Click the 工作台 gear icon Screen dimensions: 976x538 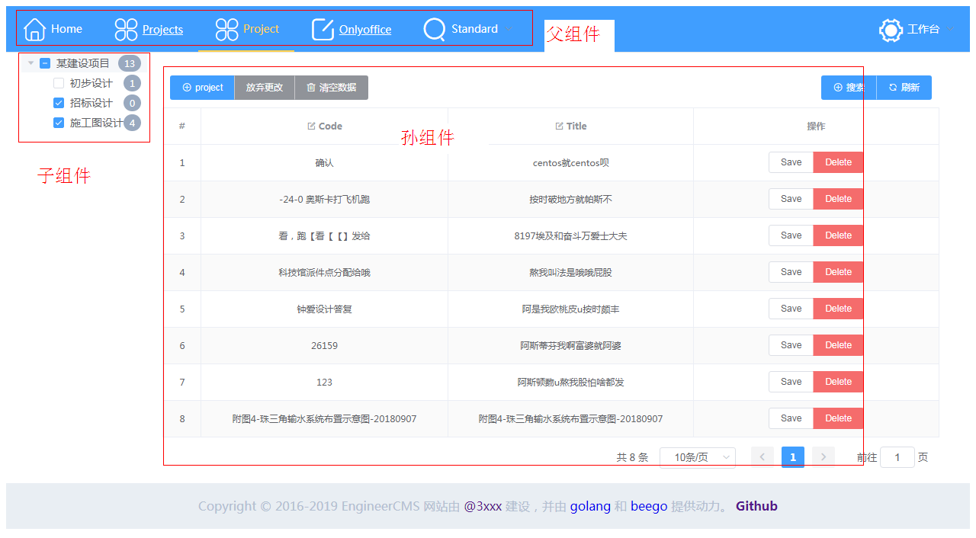click(891, 30)
